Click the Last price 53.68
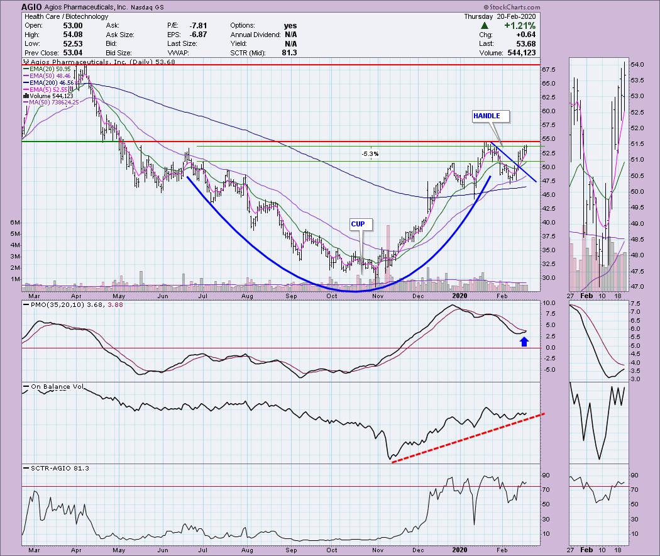Viewport: 660px width, 556px height. [x=526, y=44]
